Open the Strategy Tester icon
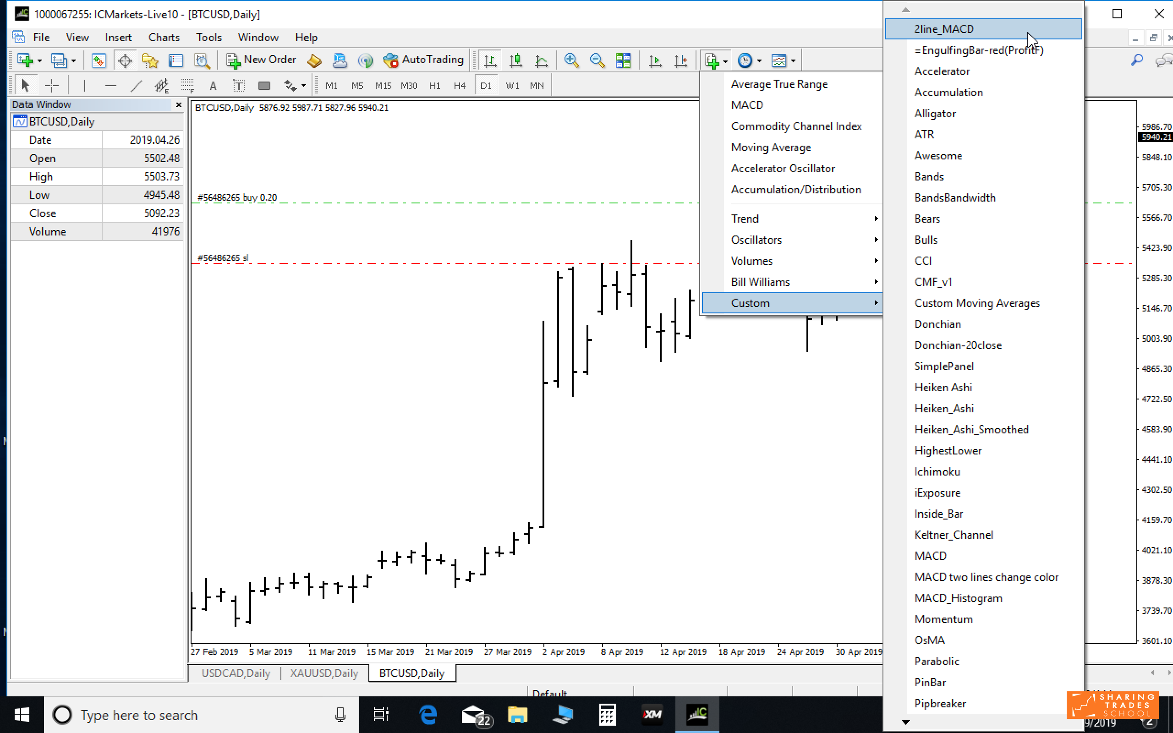Viewport: 1173px width, 733px height. pyautogui.click(x=202, y=60)
